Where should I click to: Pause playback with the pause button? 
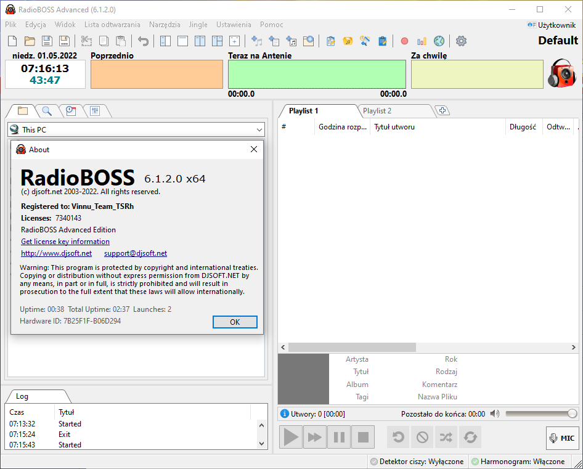coord(339,437)
